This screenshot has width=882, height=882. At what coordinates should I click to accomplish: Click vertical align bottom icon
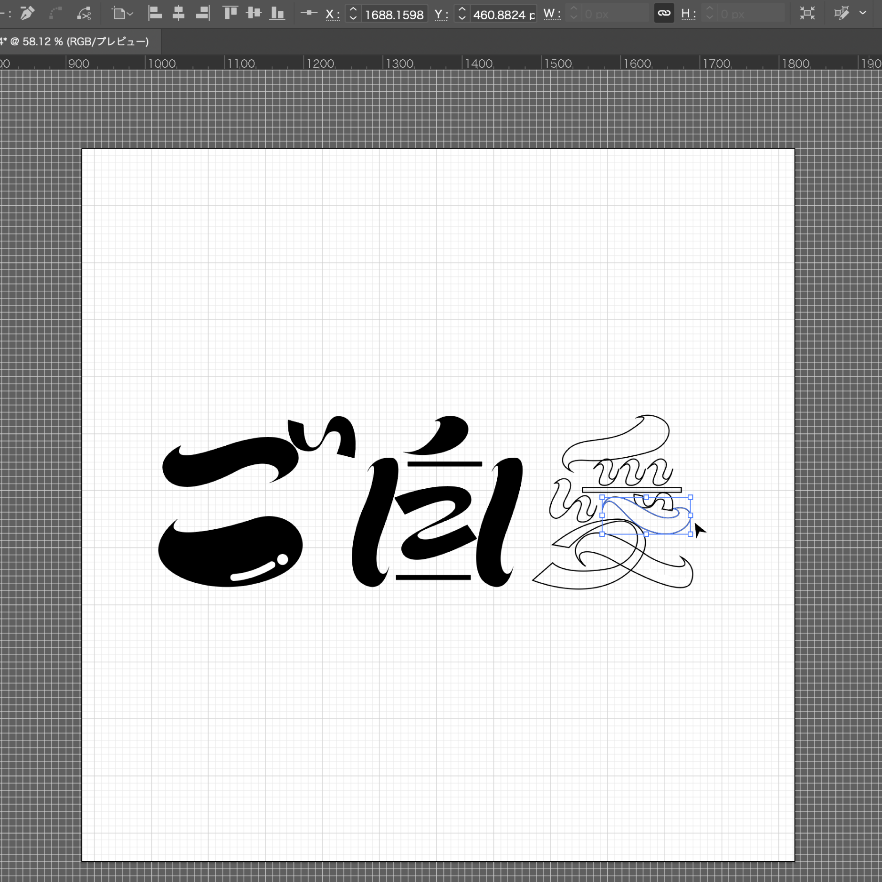[278, 13]
